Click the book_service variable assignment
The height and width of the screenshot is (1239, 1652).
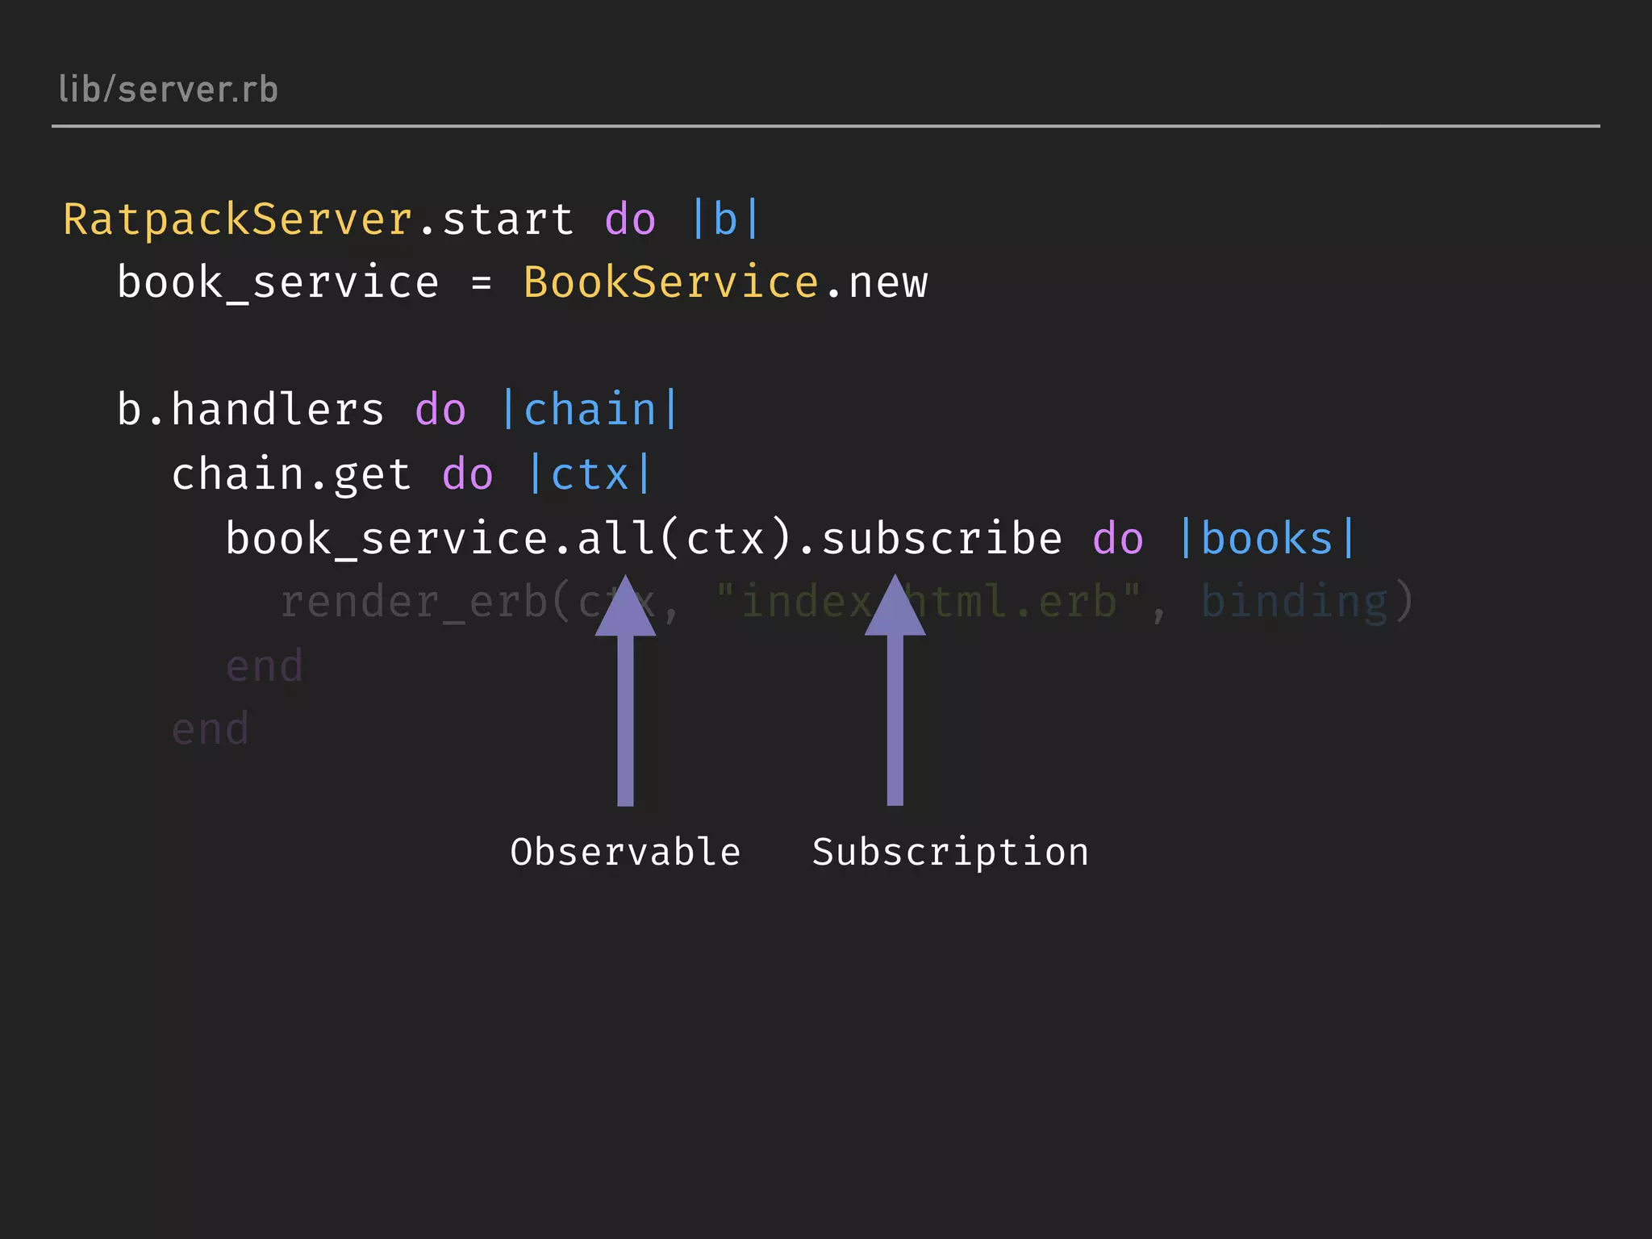point(278,283)
